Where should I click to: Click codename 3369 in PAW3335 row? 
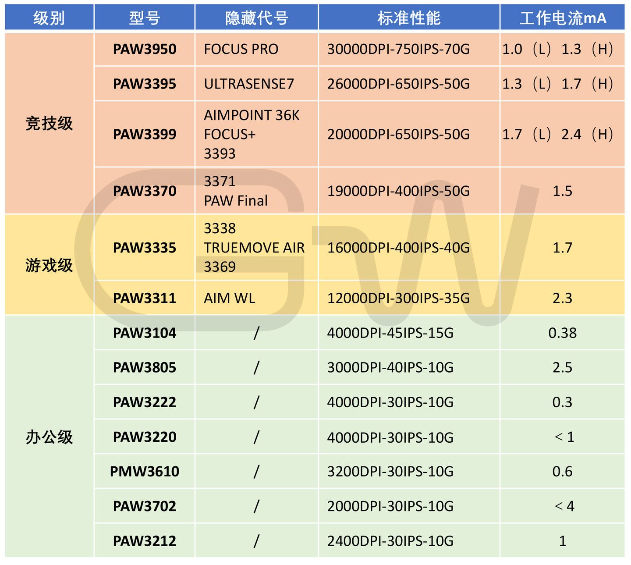click(220, 267)
